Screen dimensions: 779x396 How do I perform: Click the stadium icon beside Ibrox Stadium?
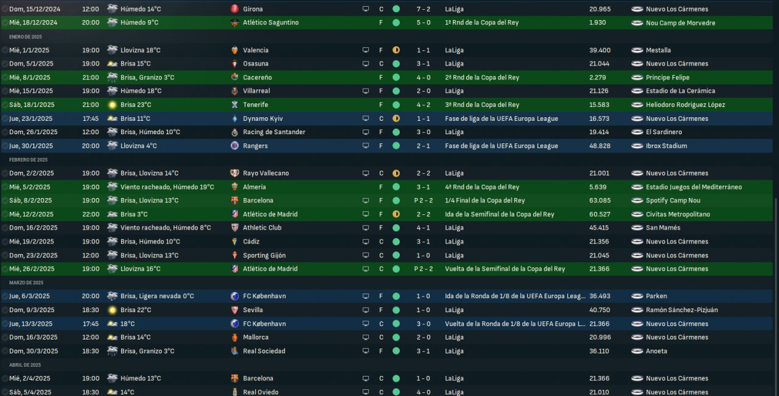pos(637,146)
